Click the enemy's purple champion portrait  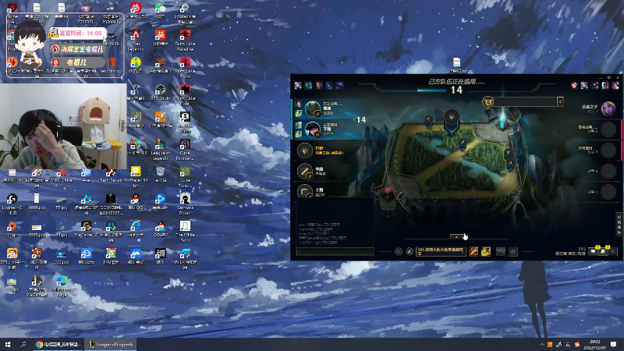(x=608, y=108)
